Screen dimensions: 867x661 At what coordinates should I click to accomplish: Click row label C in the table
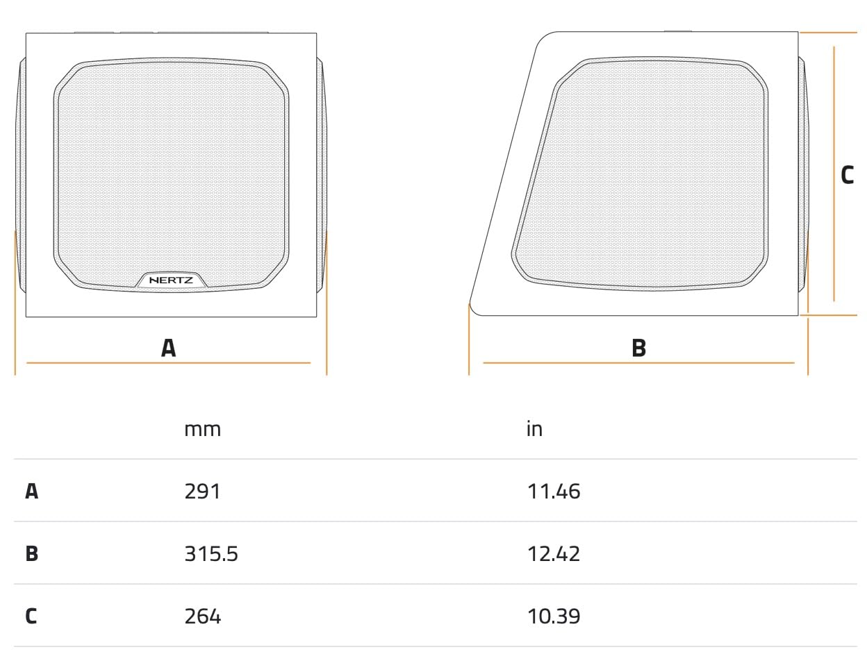[x=31, y=617]
